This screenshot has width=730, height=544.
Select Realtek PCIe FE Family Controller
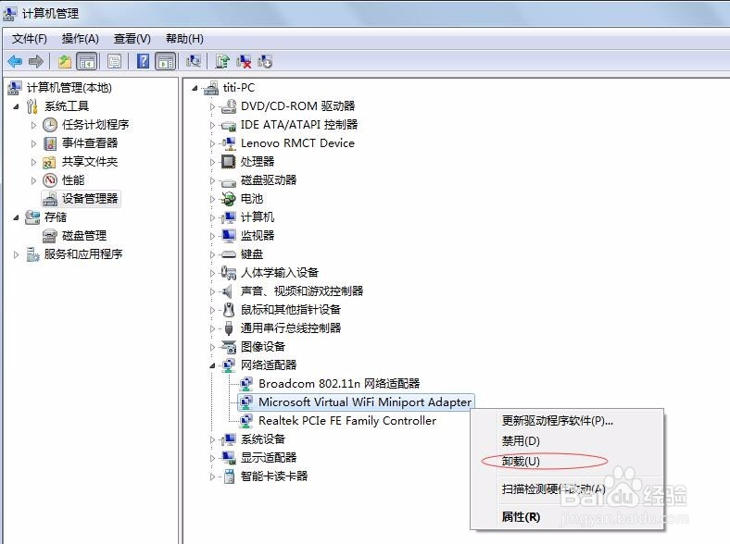(347, 421)
